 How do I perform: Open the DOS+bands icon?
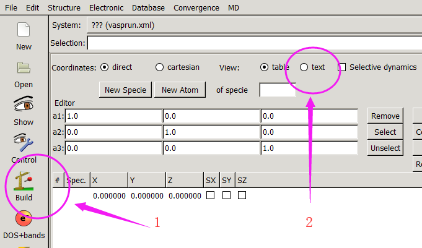pos(24,220)
